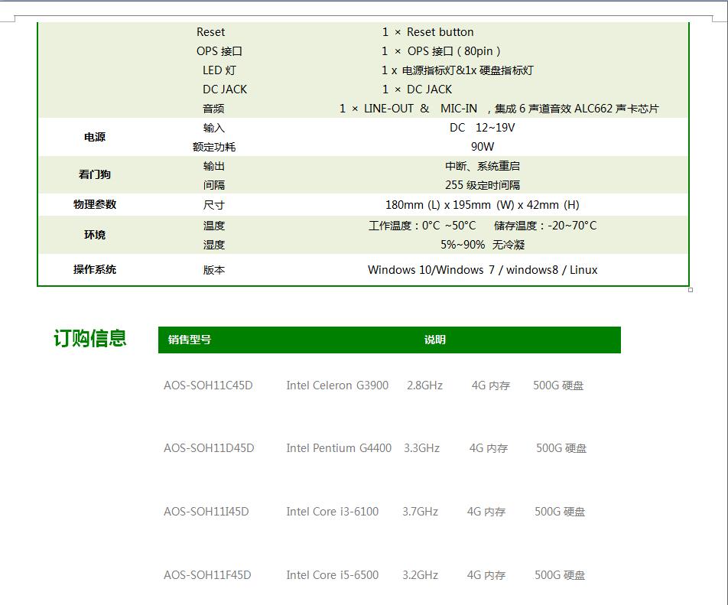Select the 销售型号 header cell
Viewport: 728px width, 605px height.
[190, 340]
